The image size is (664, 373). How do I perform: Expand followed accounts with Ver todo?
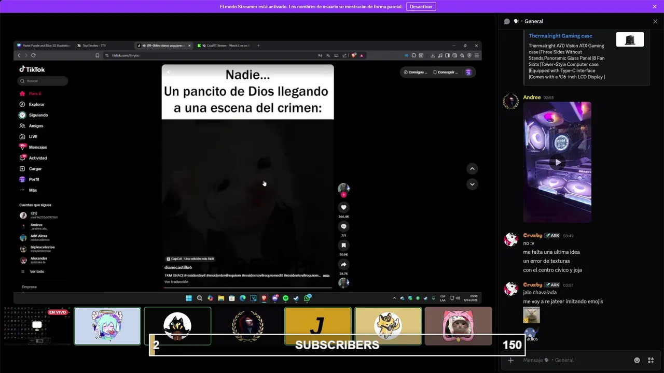click(33, 271)
